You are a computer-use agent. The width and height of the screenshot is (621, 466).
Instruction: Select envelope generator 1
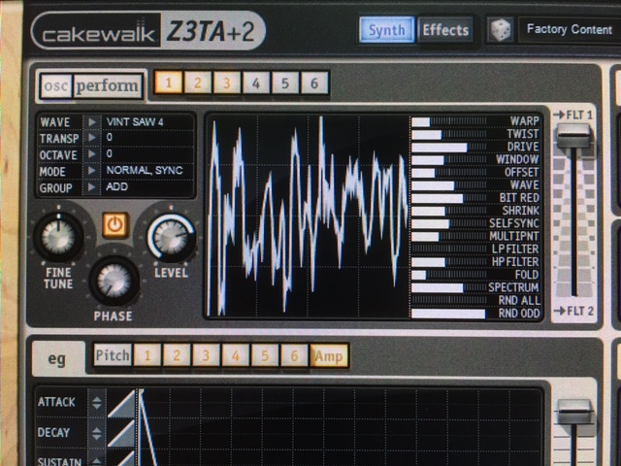(x=147, y=355)
